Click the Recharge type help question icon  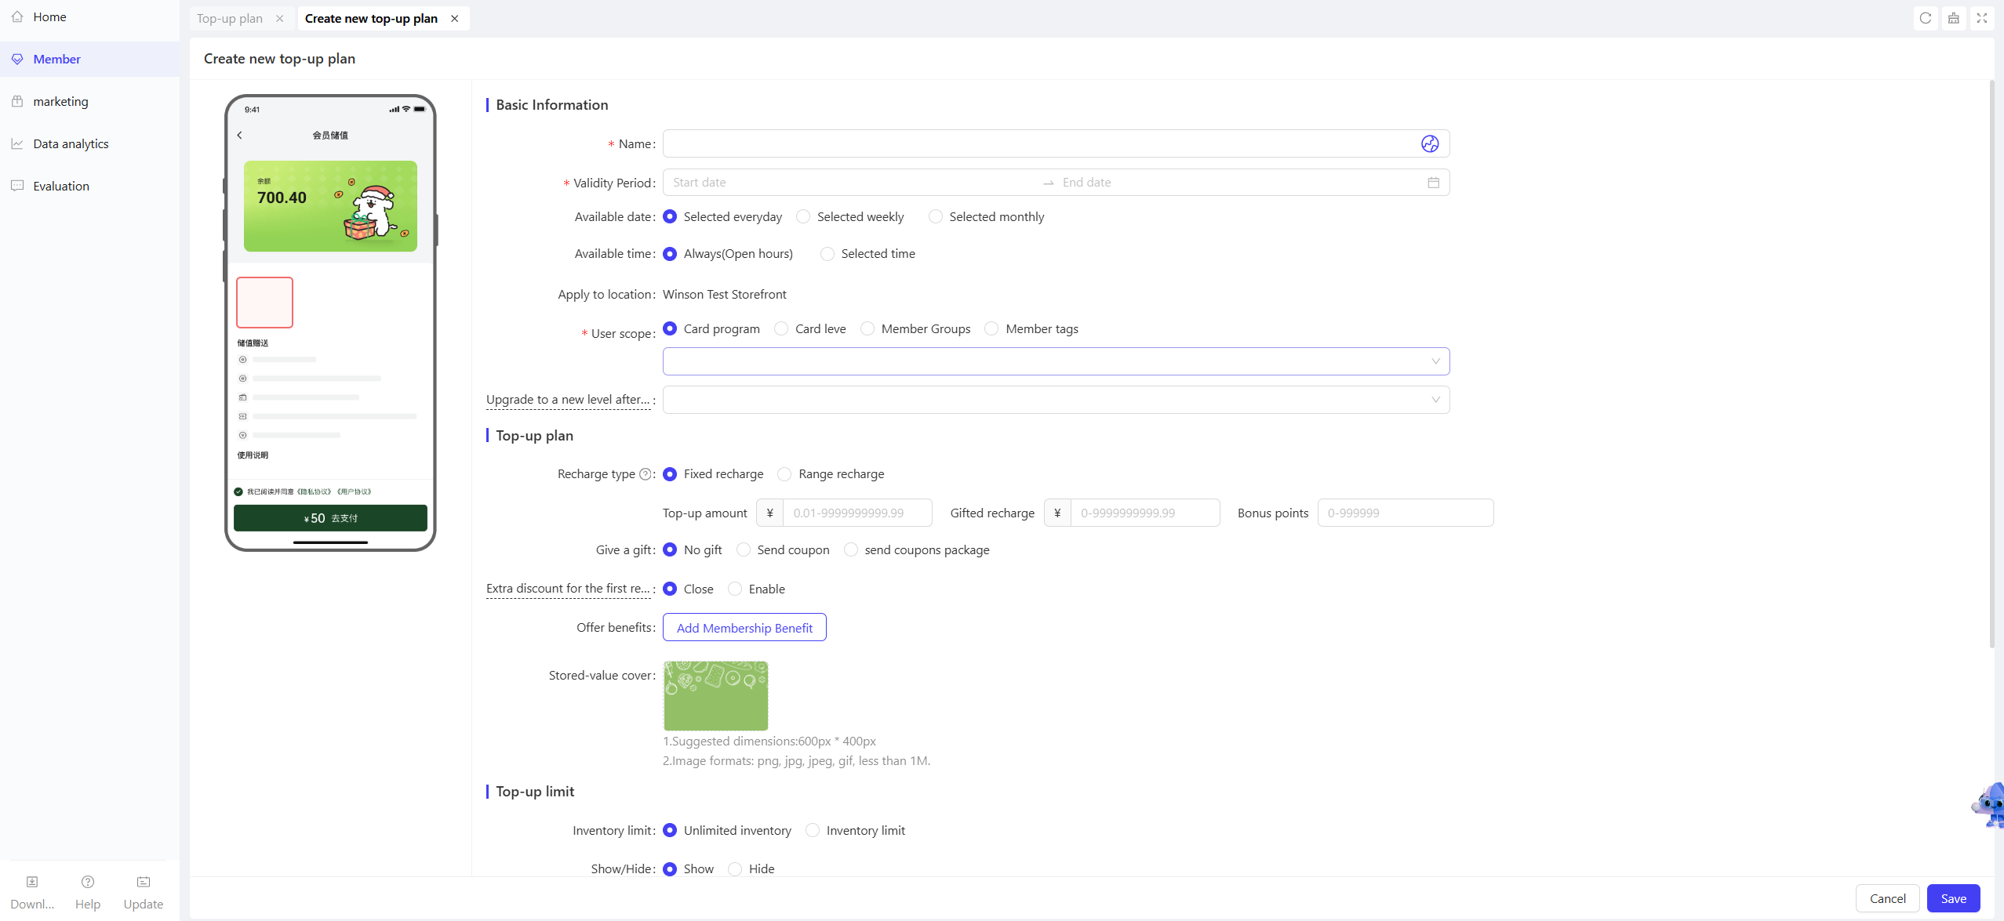pos(645,474)
